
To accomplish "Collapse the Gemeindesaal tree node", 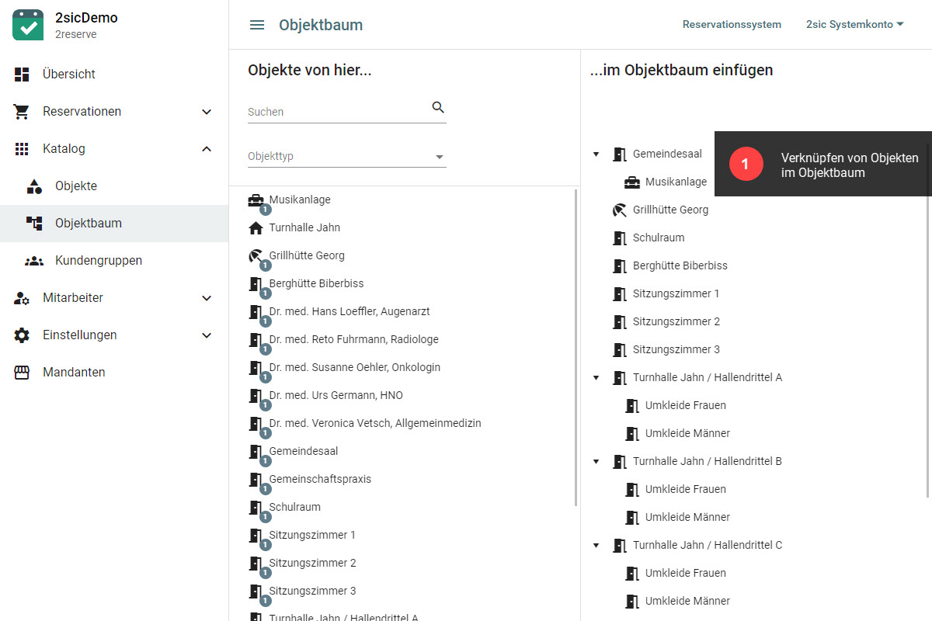I will pos(596,154).
